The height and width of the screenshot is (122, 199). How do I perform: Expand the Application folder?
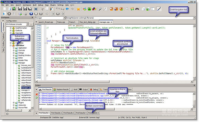click(x=14, y=48)
